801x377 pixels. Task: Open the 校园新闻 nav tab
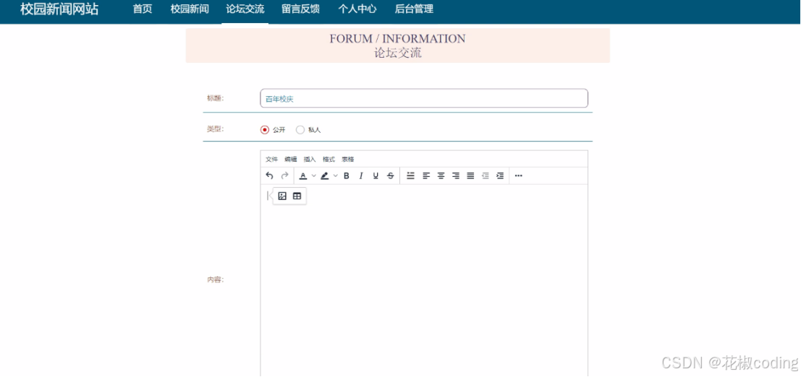point(190,9)
